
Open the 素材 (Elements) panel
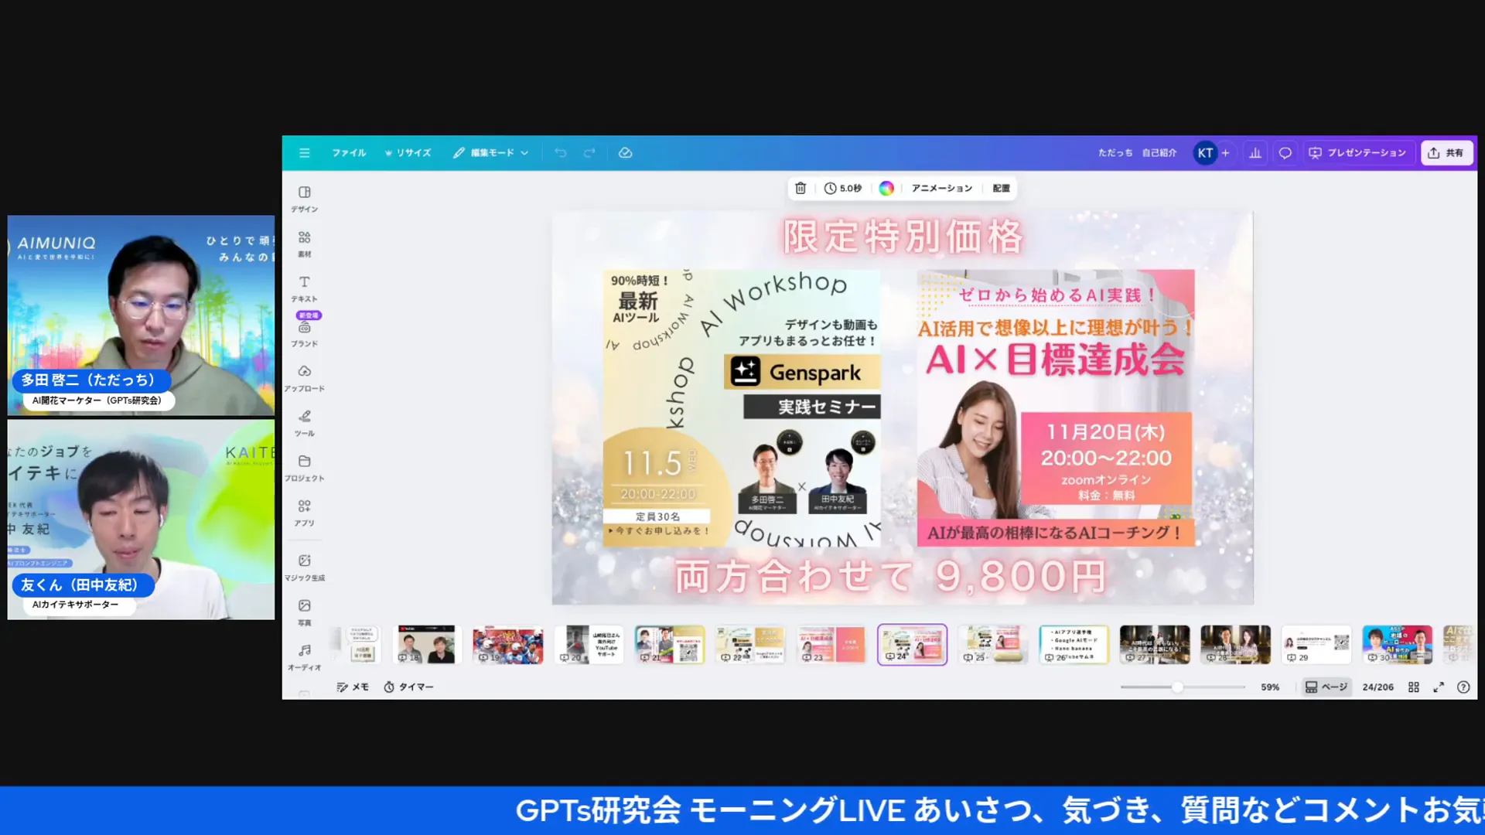304,244
